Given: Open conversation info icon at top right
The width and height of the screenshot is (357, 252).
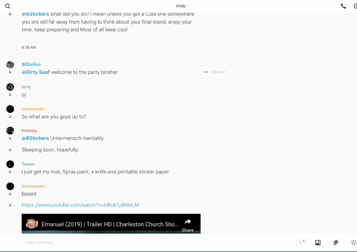Looking at the screenshot, I should tap(355, 6).
